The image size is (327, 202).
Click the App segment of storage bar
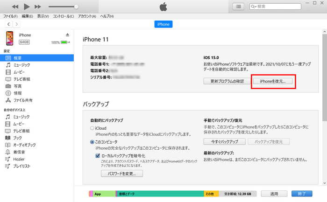point(104,194)
